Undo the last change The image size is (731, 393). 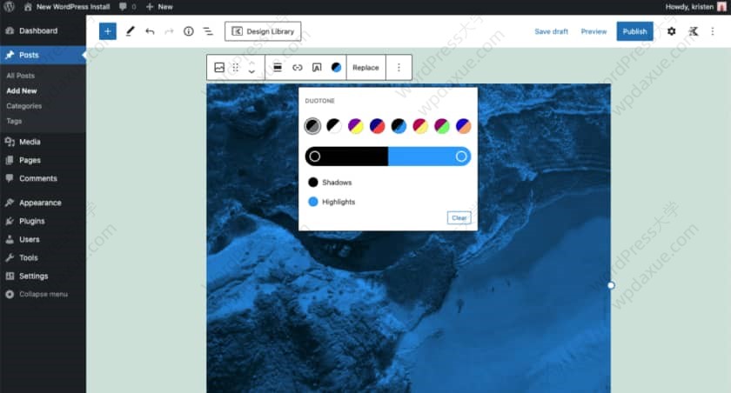click(x=150, y=31)
